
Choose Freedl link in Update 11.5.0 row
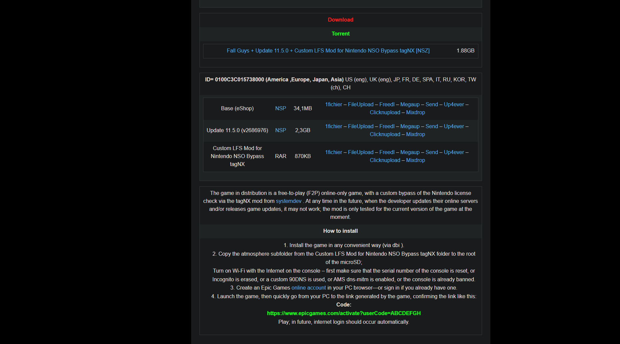(x=387, y=127)
